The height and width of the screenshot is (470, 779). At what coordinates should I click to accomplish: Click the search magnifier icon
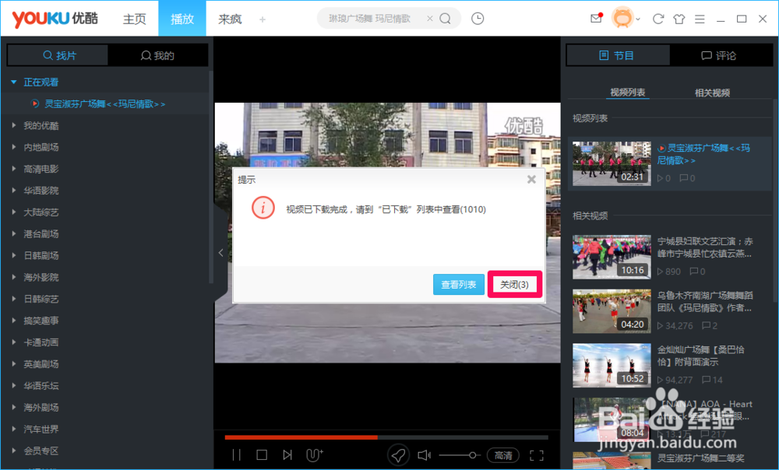(x=445, y=19)
